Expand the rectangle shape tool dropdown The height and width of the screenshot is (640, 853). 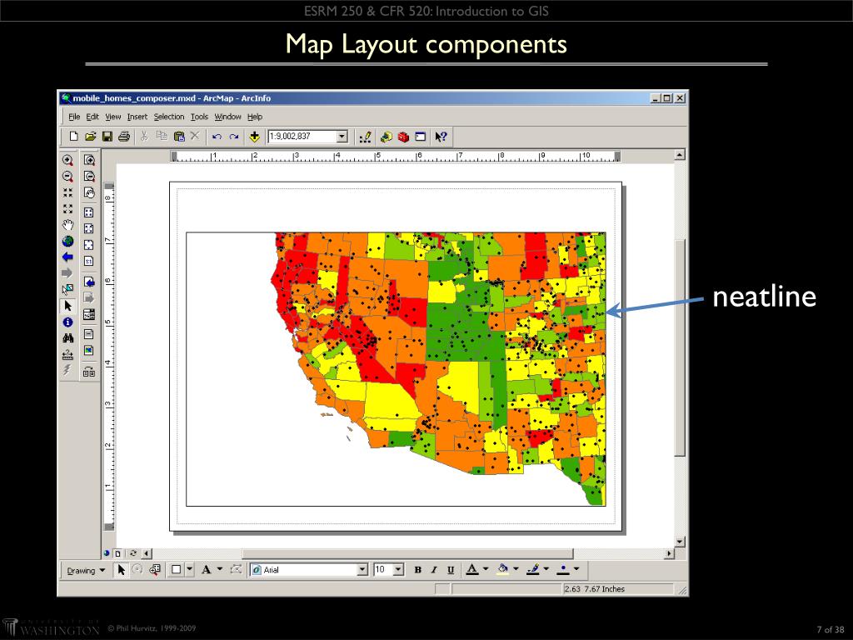(189, 570)
